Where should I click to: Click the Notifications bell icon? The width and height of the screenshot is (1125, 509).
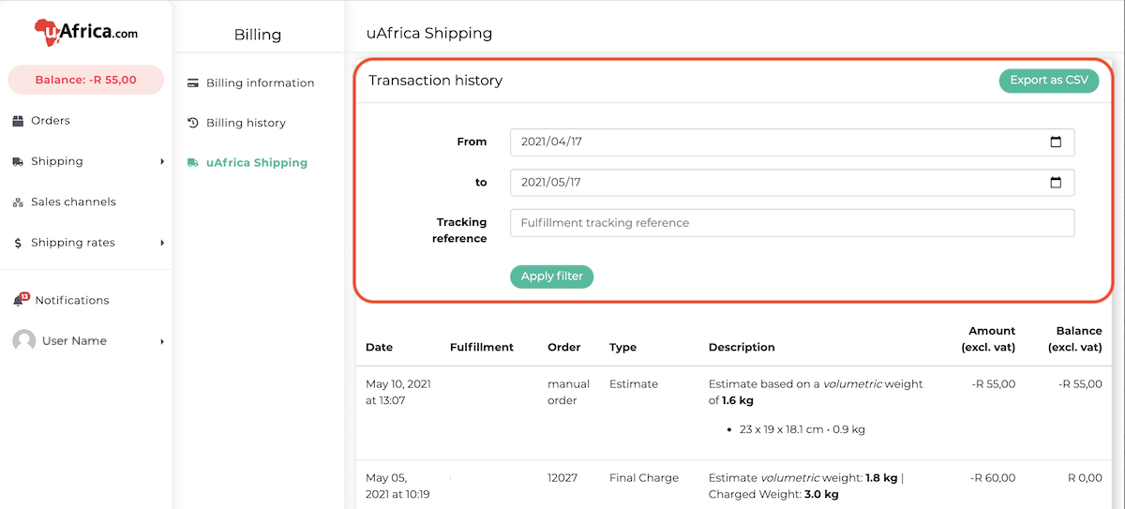19,300
